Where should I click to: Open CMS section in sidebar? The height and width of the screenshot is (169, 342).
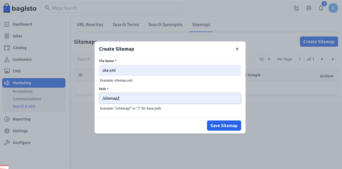tap(17, 71)
